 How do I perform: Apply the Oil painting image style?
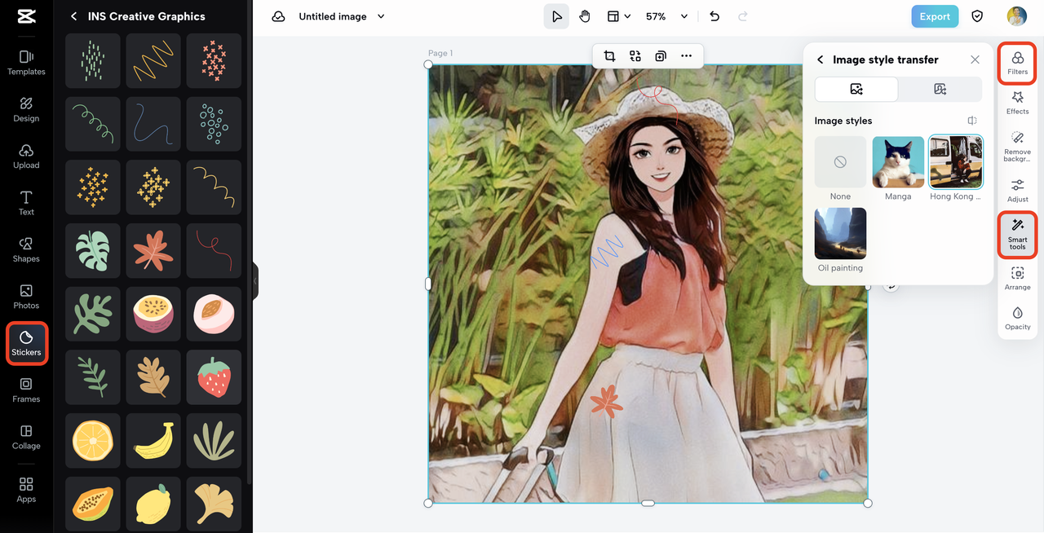(840, 234)
